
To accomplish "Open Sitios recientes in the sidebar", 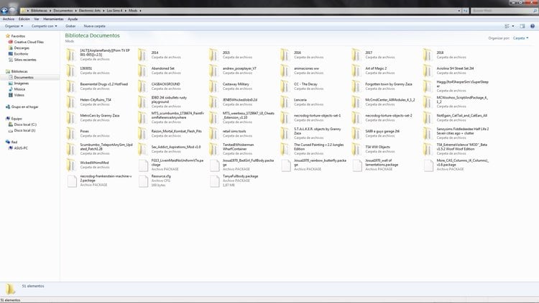I will click(25, 60).
